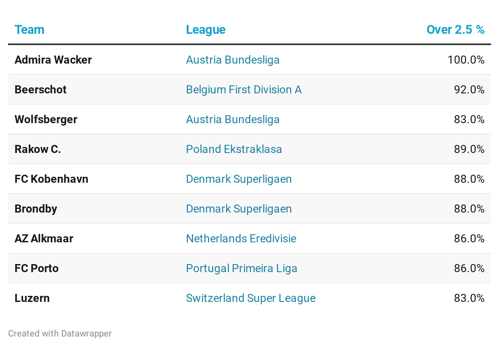Open the Poland Ekstraklasa league link
The image size is (499, 347).
234,149
